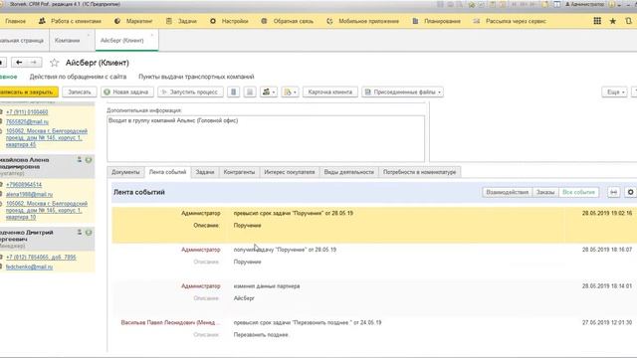Switch to the Компании window tab
This screenshot has height=358, width=637.
(x=68, y=41)
